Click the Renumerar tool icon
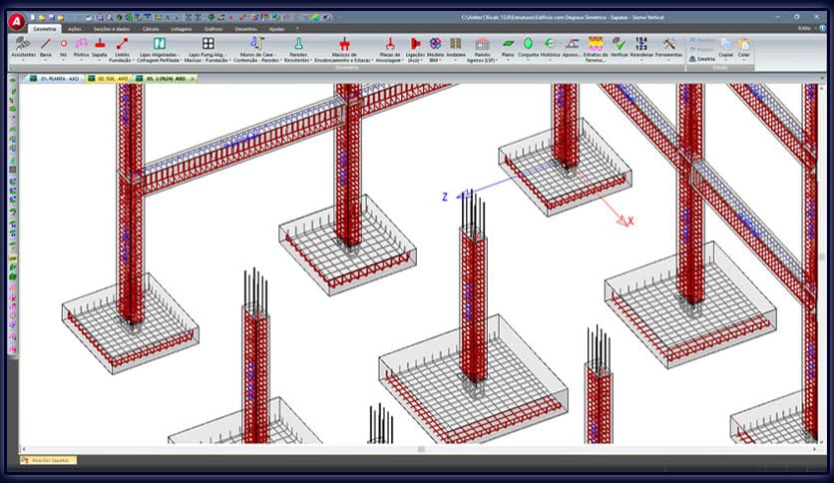Viewport: 834px width, 483px height. (642, 45)
